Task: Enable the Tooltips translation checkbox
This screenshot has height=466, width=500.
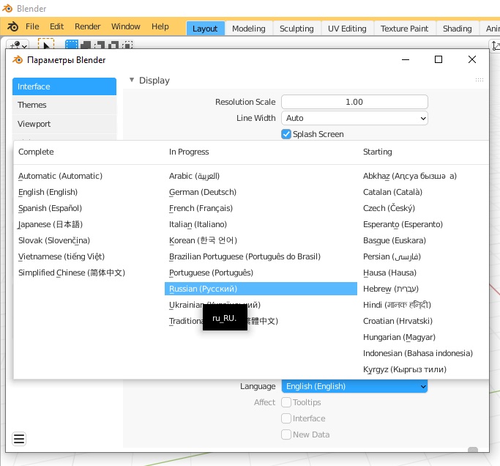Action: pyautogui.click(x=286, y=402)
